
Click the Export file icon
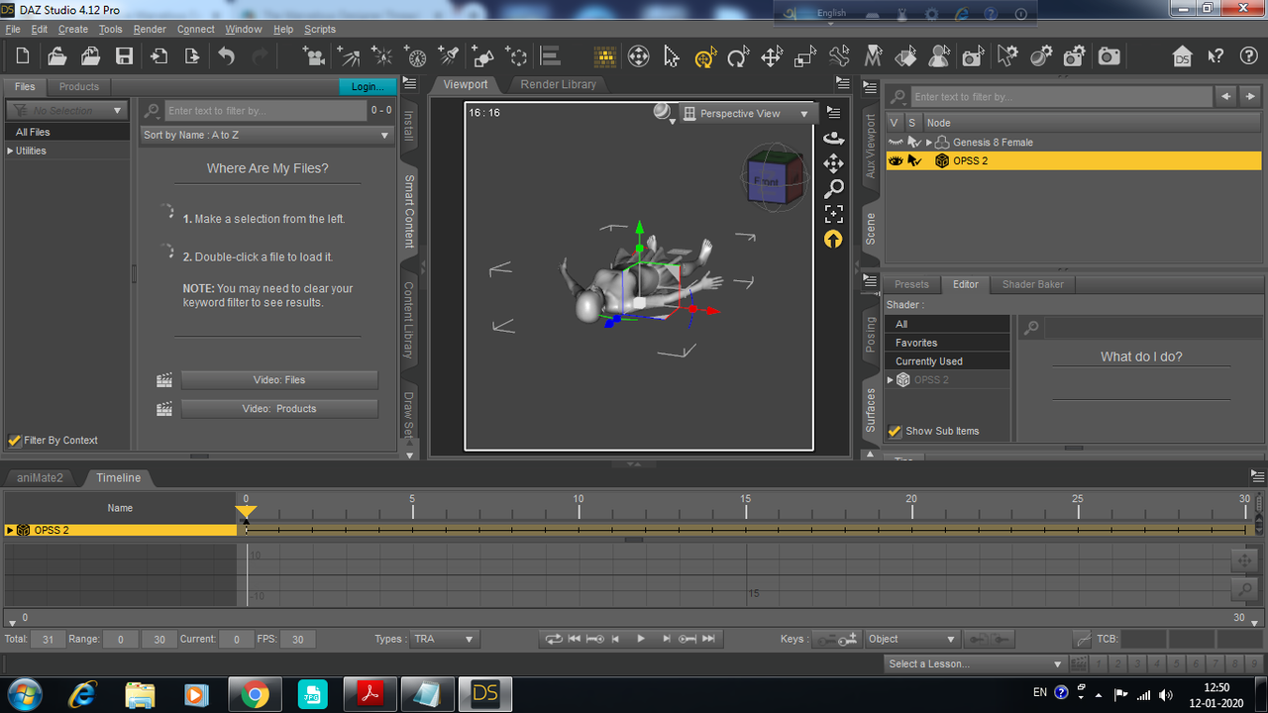[x=192, y=56]
